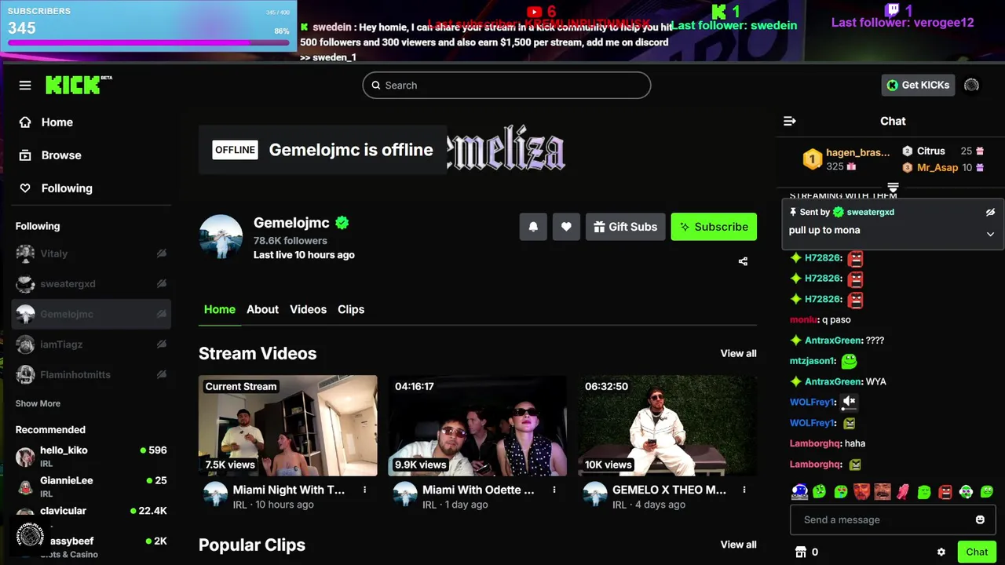The height and width of the screenshot is (565, 1005).
Task: Hide the pinned message with eye icon
Action: pos(990,212)
